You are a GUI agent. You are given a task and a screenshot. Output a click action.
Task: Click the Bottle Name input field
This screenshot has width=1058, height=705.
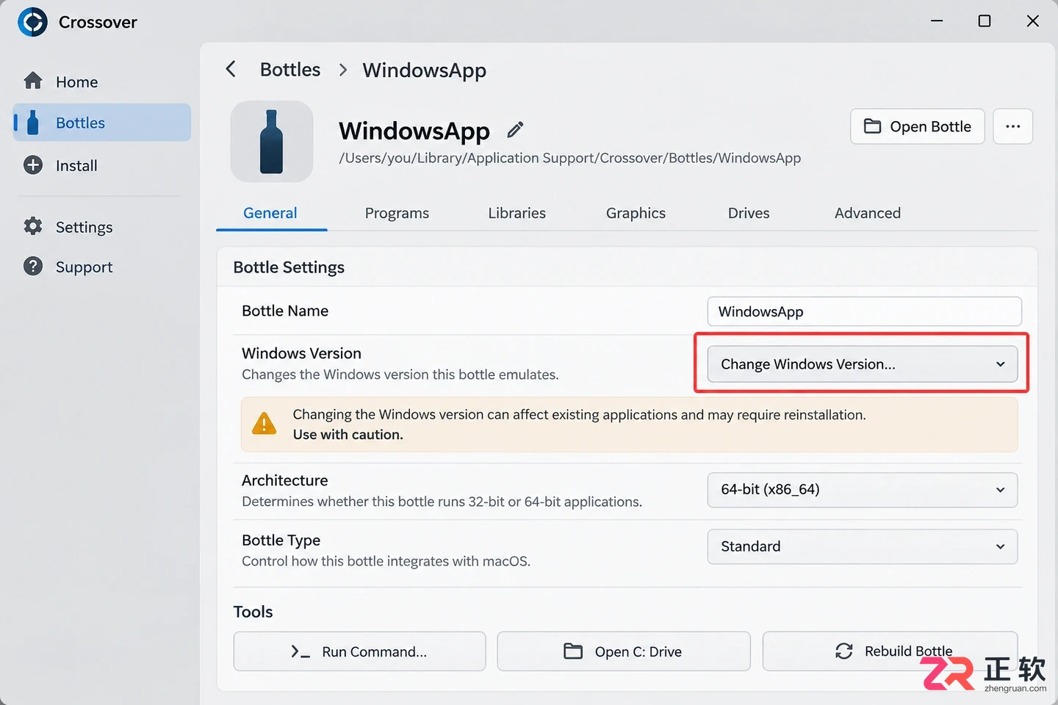click(864, 311)
